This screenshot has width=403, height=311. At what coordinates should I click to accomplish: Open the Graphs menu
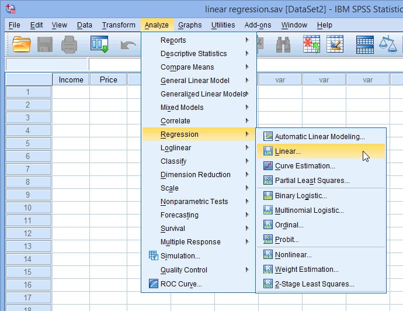click(x=190, y=25)
